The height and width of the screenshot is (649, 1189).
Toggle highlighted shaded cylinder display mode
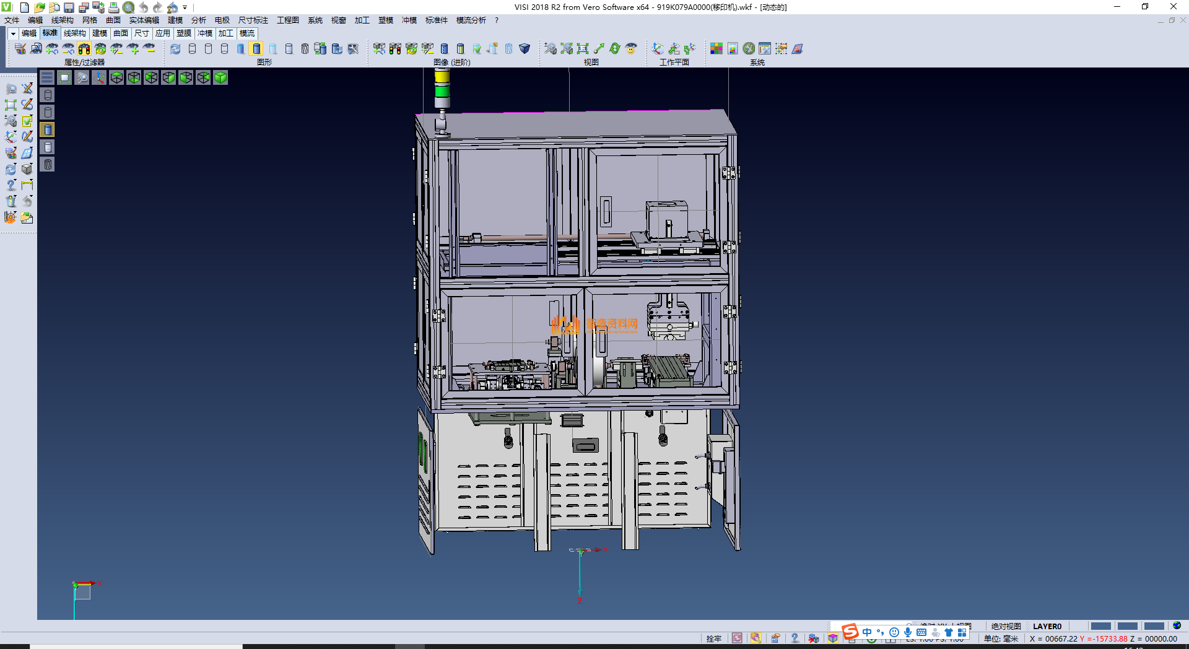pos(256,48)
